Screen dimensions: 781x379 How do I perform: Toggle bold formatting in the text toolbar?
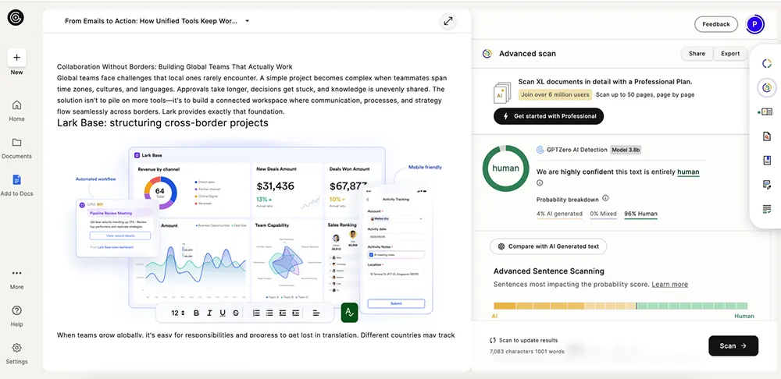click(x=196, y=313)
